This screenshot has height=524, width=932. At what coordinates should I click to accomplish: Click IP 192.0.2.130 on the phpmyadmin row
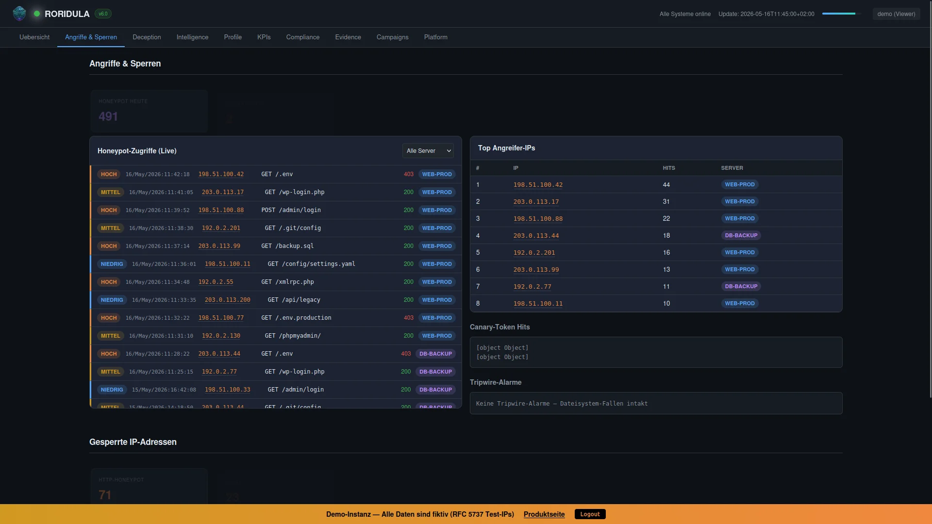point(221,336)
